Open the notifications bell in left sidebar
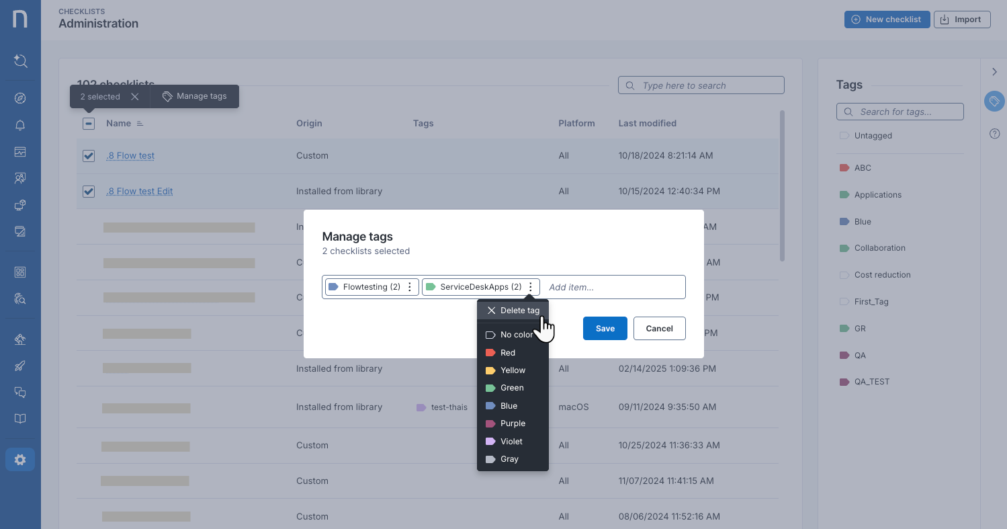Image resolution: width=1007 pixels, height=529 pixels. 19,125
